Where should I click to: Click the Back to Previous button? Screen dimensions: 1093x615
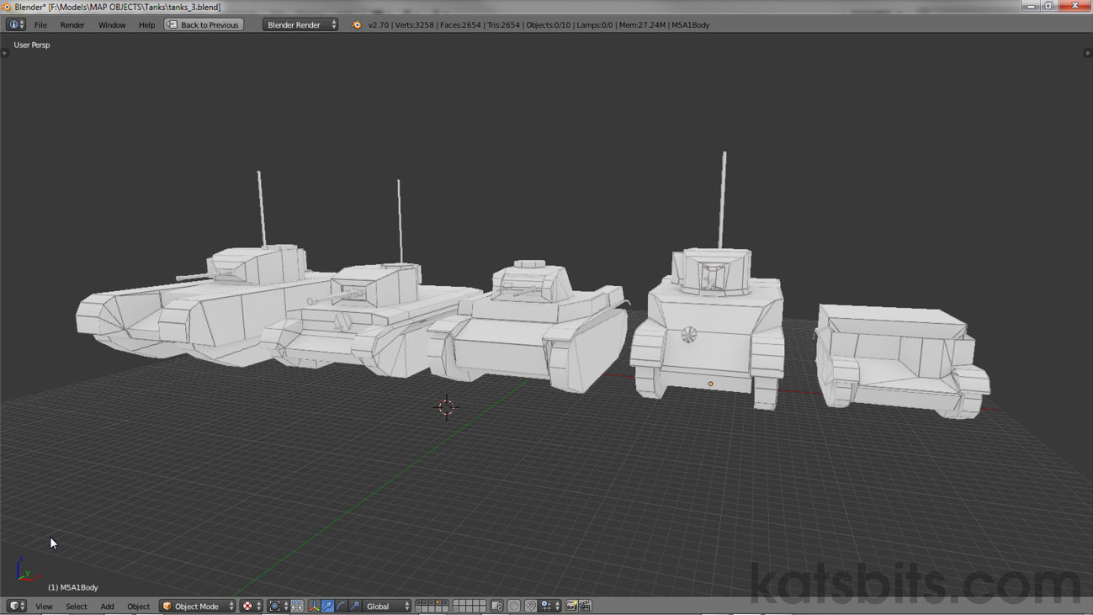203,24
